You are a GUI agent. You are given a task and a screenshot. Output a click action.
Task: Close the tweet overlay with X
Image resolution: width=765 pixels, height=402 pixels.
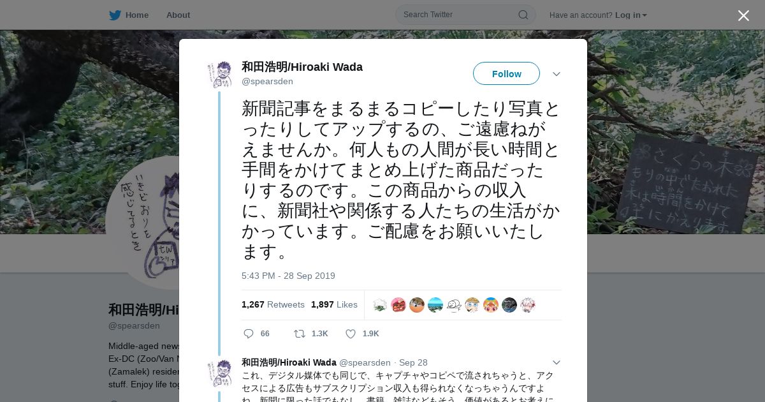(x=743, y=15)
